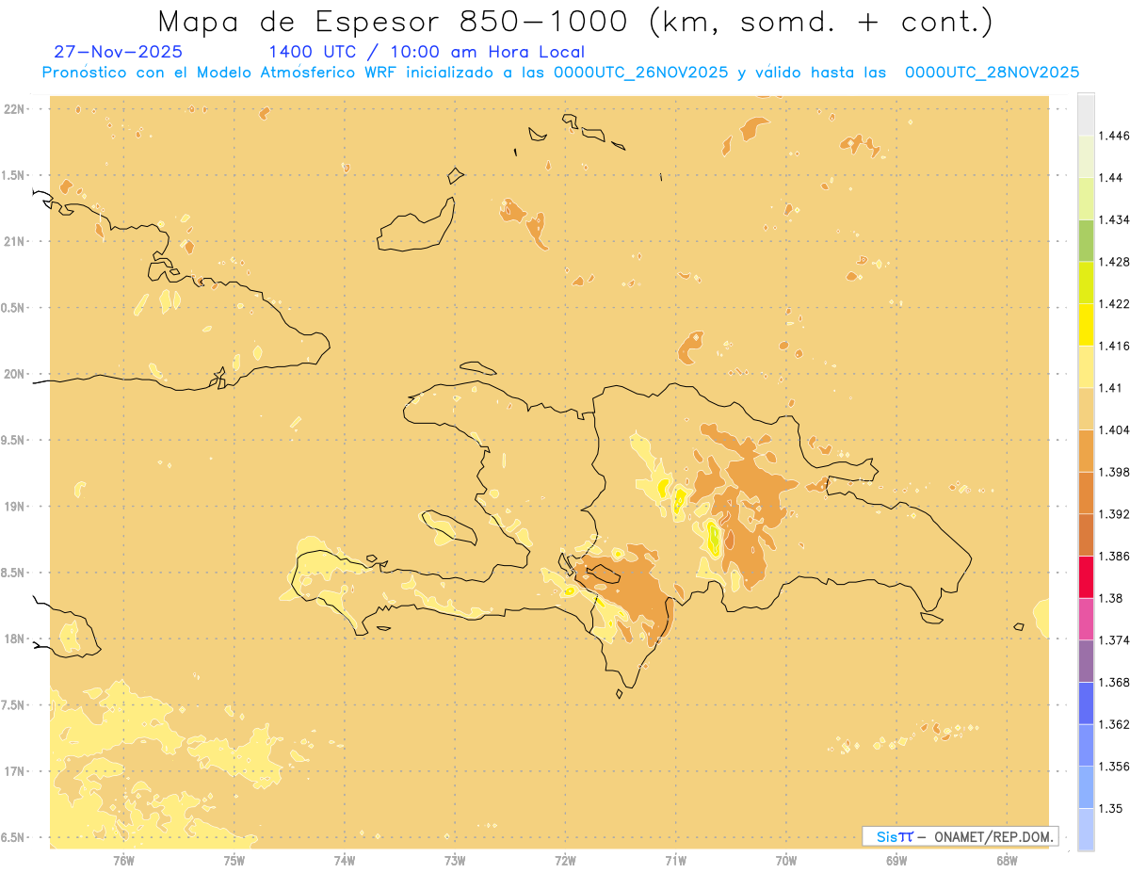Image resolution: width=1130 pixels, height=873 pixels.
Task: Click the 1.446 value on the color scale
Action: 1114,136
